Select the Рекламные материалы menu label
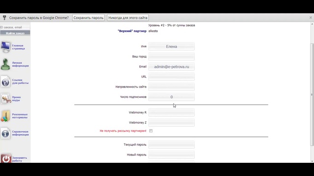 tap(20, 116)
